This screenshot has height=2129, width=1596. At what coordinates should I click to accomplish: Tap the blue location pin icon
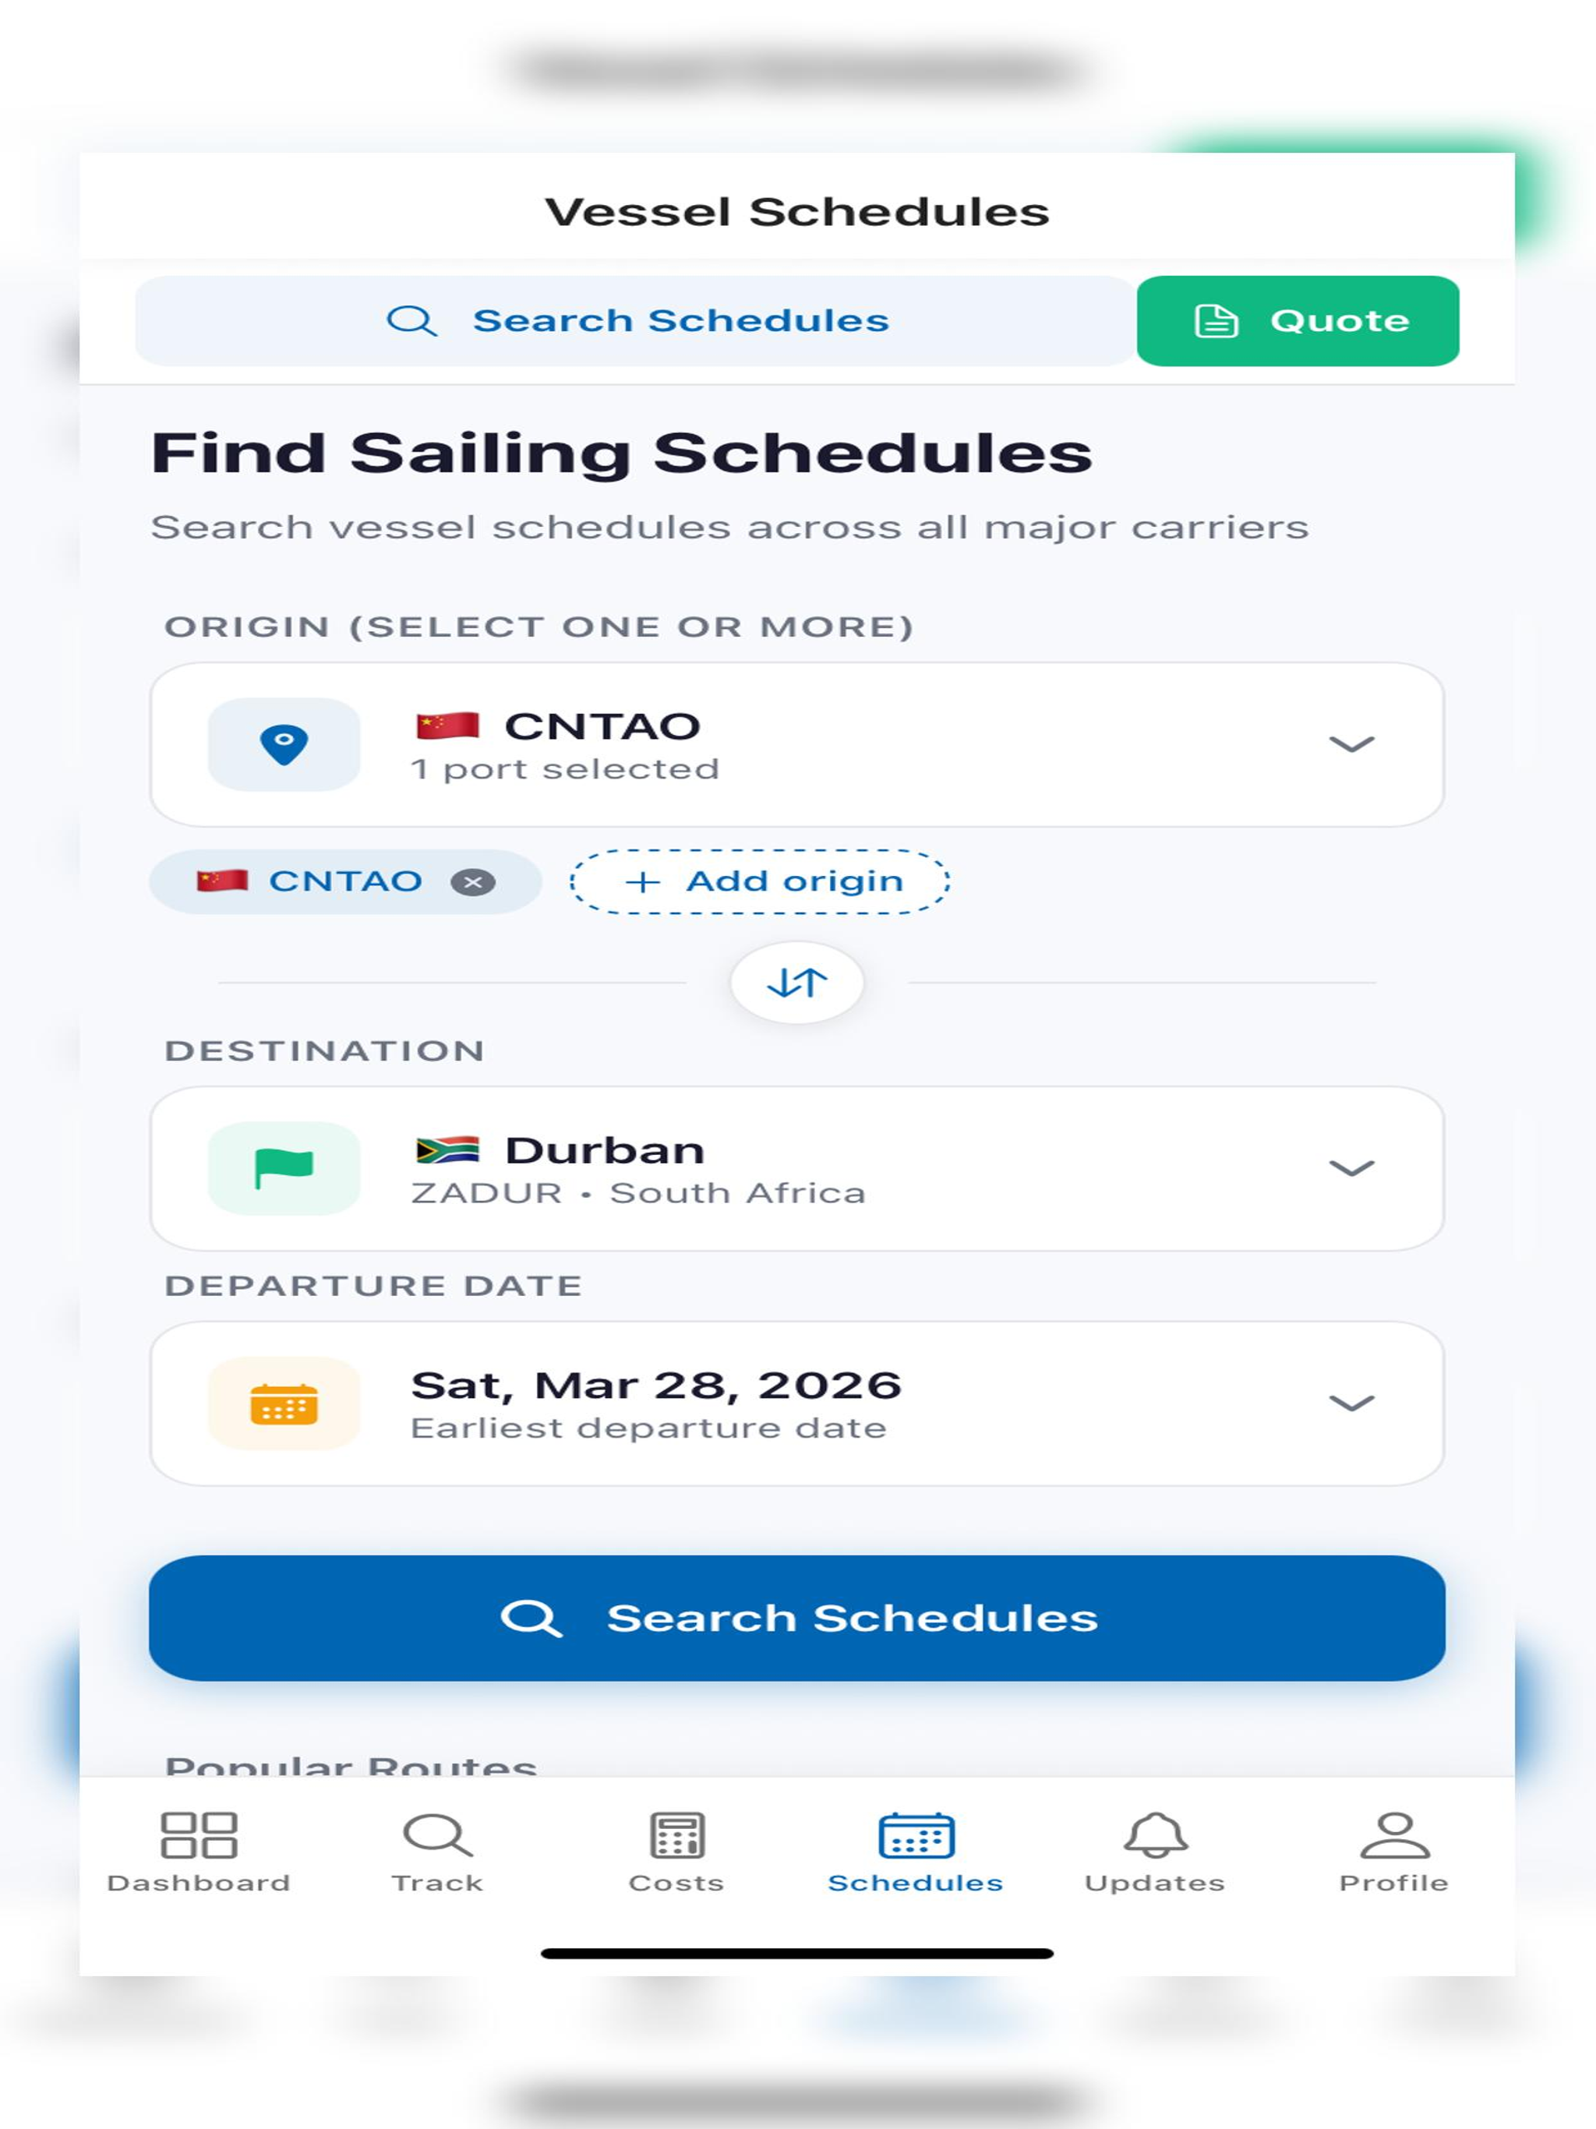284,744
